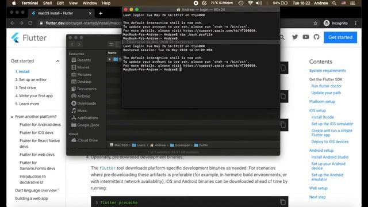Go forward in the browser

click(21, 23)
